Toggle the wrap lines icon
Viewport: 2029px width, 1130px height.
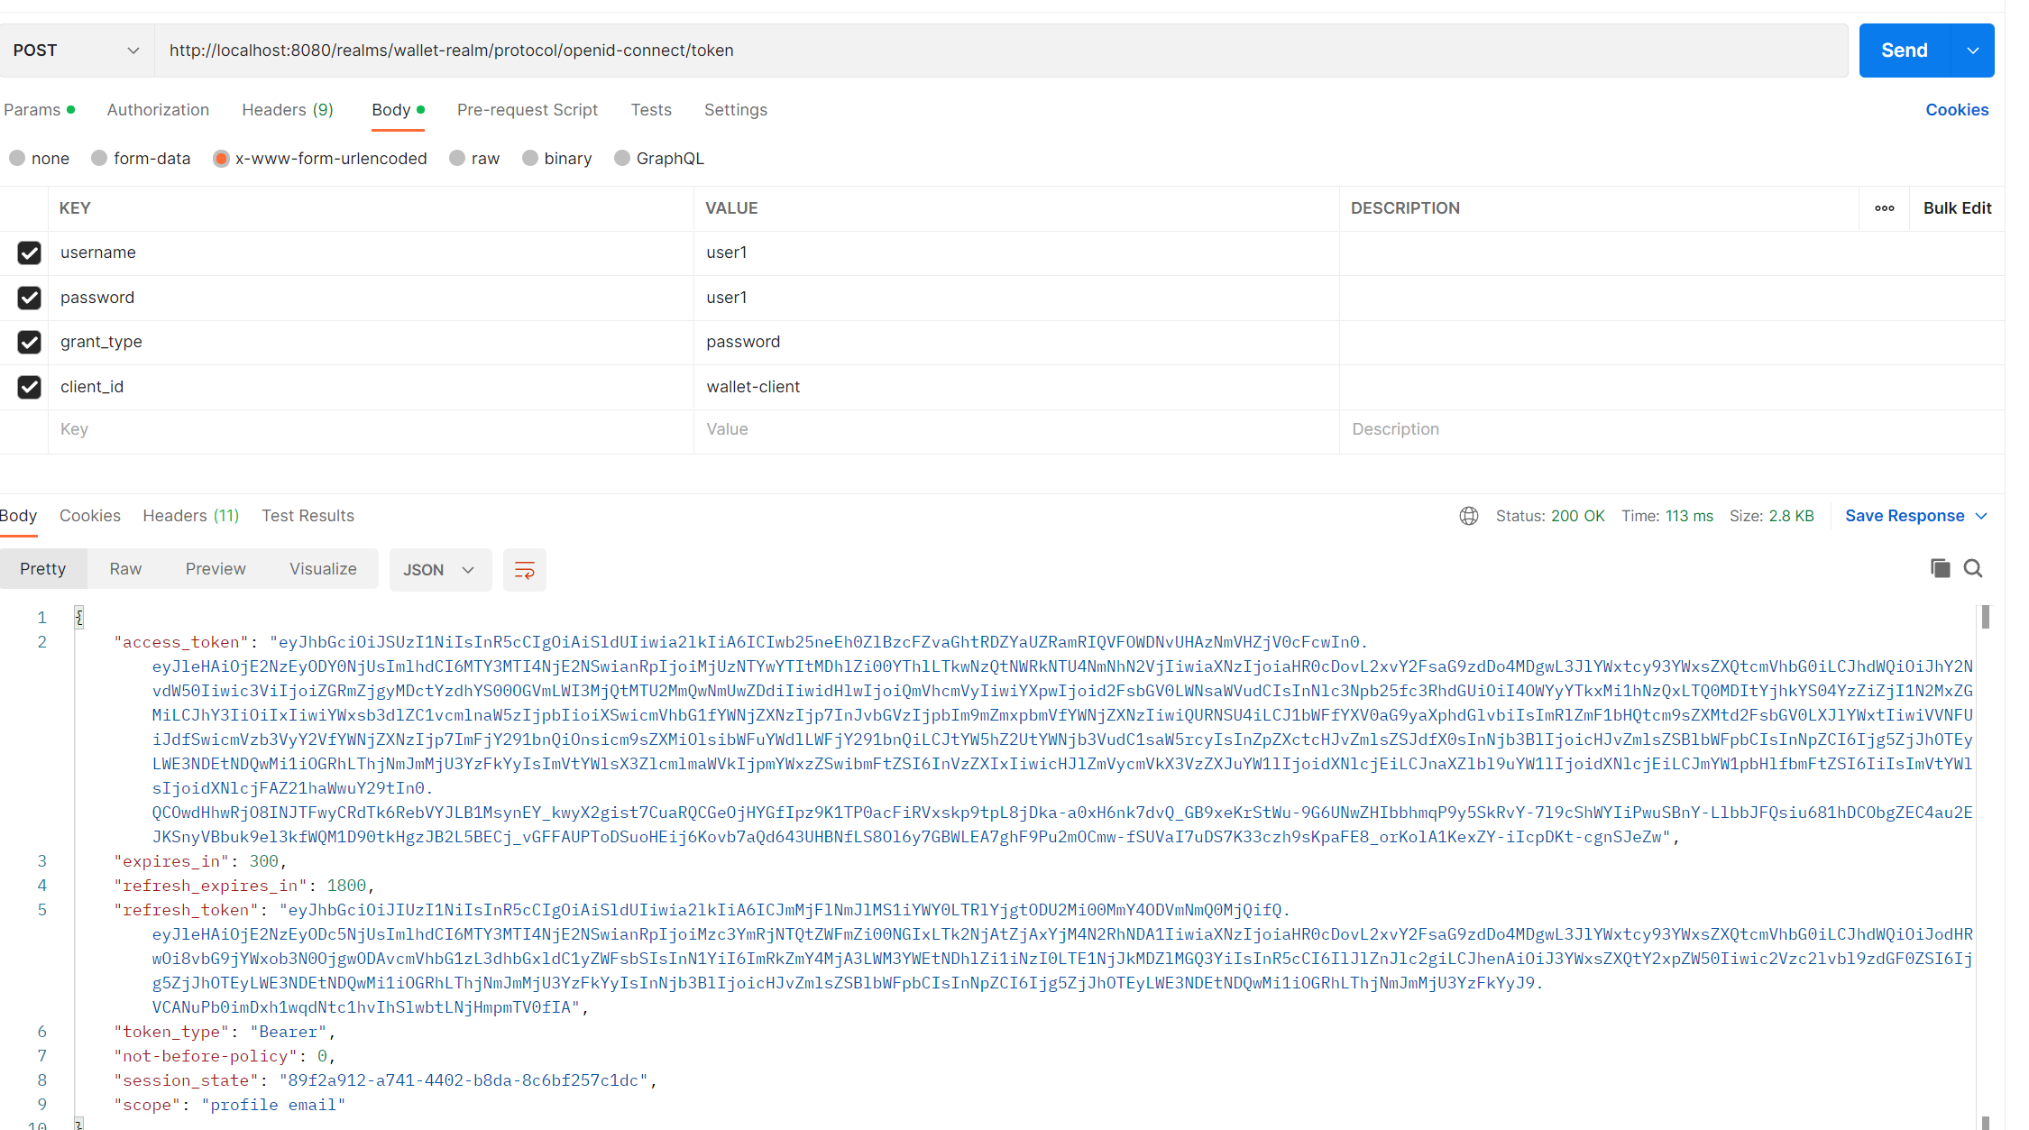pos(524,570)
